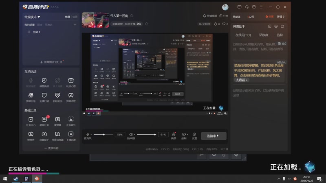Add a new scene with plus icon
326x183 pixels.
tap(75, 25)
